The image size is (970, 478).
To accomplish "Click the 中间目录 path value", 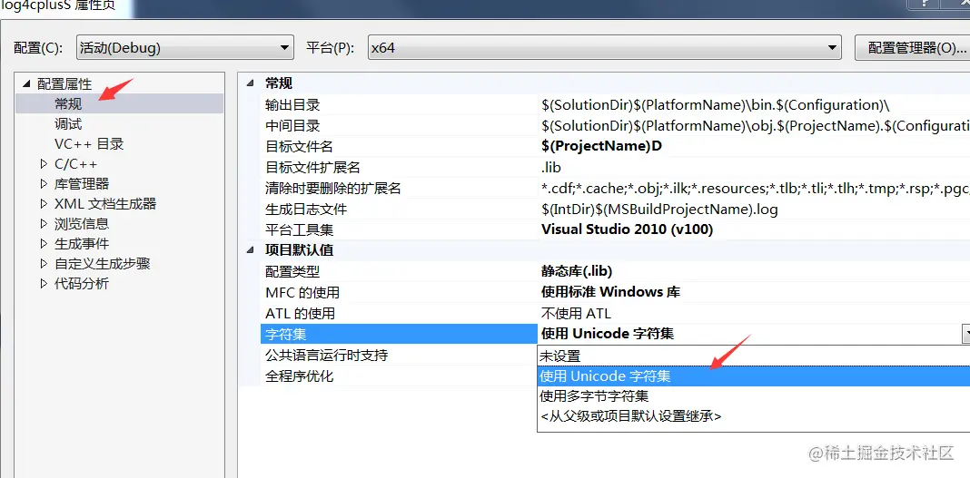I will click(756, 125).
